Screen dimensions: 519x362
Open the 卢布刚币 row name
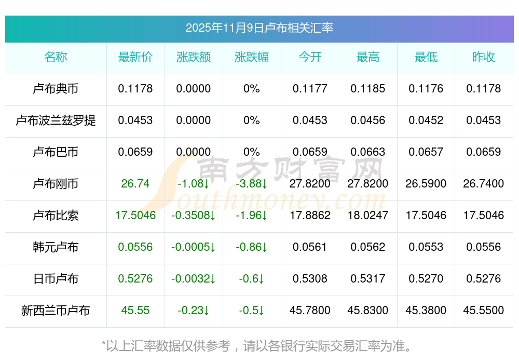click(x=56, y=184)
